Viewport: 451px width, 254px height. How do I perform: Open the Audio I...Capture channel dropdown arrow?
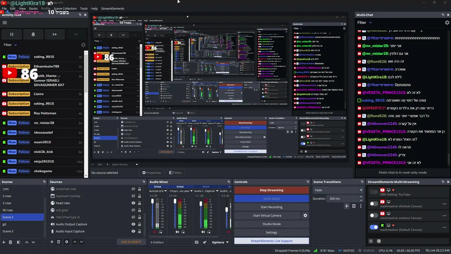[216, 191]
